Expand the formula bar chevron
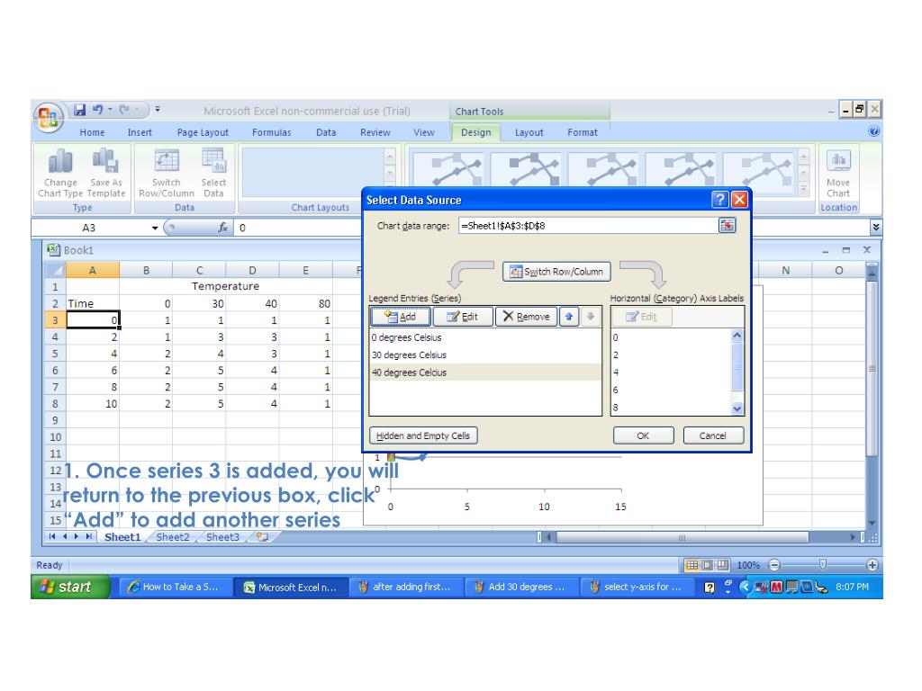This screenshot has height=691, width=922. click(875, 228)
